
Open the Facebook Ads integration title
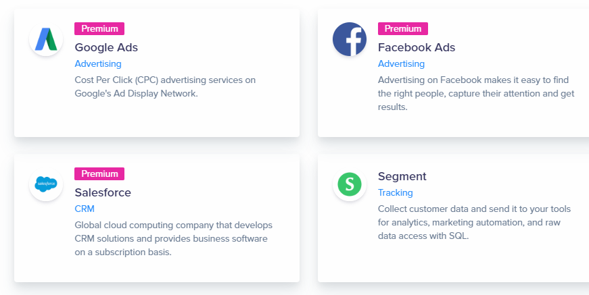click(417, 47)
